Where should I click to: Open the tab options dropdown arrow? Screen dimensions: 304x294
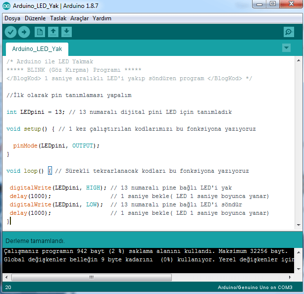[286, 48]
